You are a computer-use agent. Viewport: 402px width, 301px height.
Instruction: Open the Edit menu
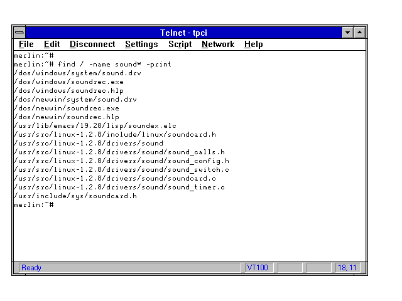[x=52, y=45]
